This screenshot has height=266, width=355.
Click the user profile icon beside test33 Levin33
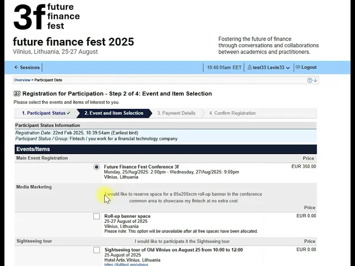[x=250, y=68]
